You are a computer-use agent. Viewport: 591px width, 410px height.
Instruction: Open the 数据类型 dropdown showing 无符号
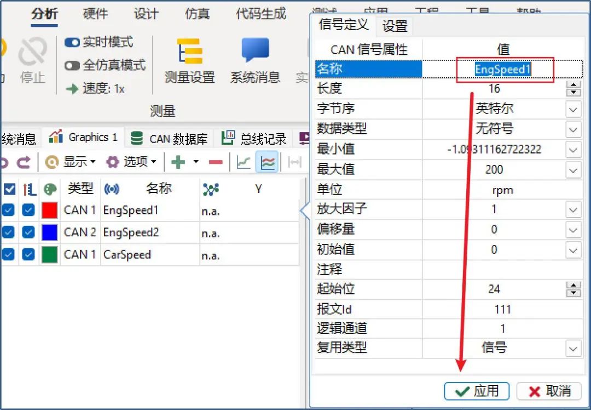pos(573,129)
